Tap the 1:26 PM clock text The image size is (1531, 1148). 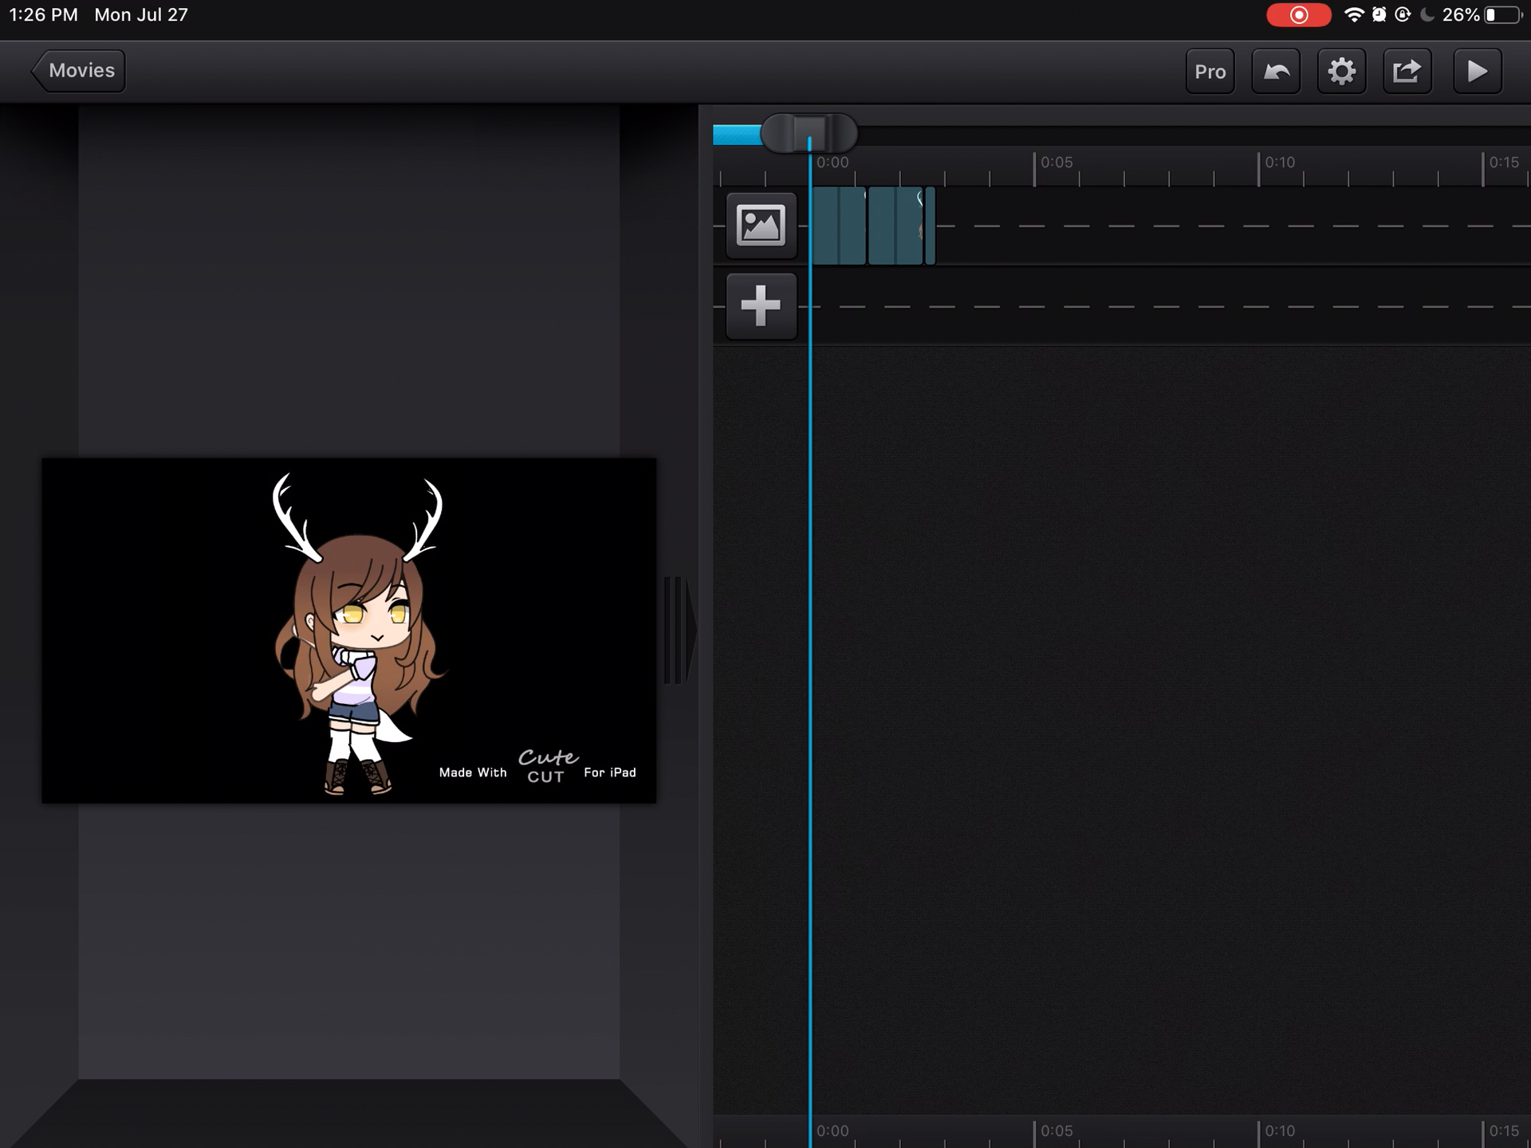[43, 15]
